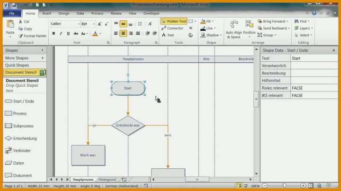Image resolution: width=341 pixels, height=191 pixels.
Task: Click the zoom in plus icon
Action: pyautogui.click(x=303, y=186)
